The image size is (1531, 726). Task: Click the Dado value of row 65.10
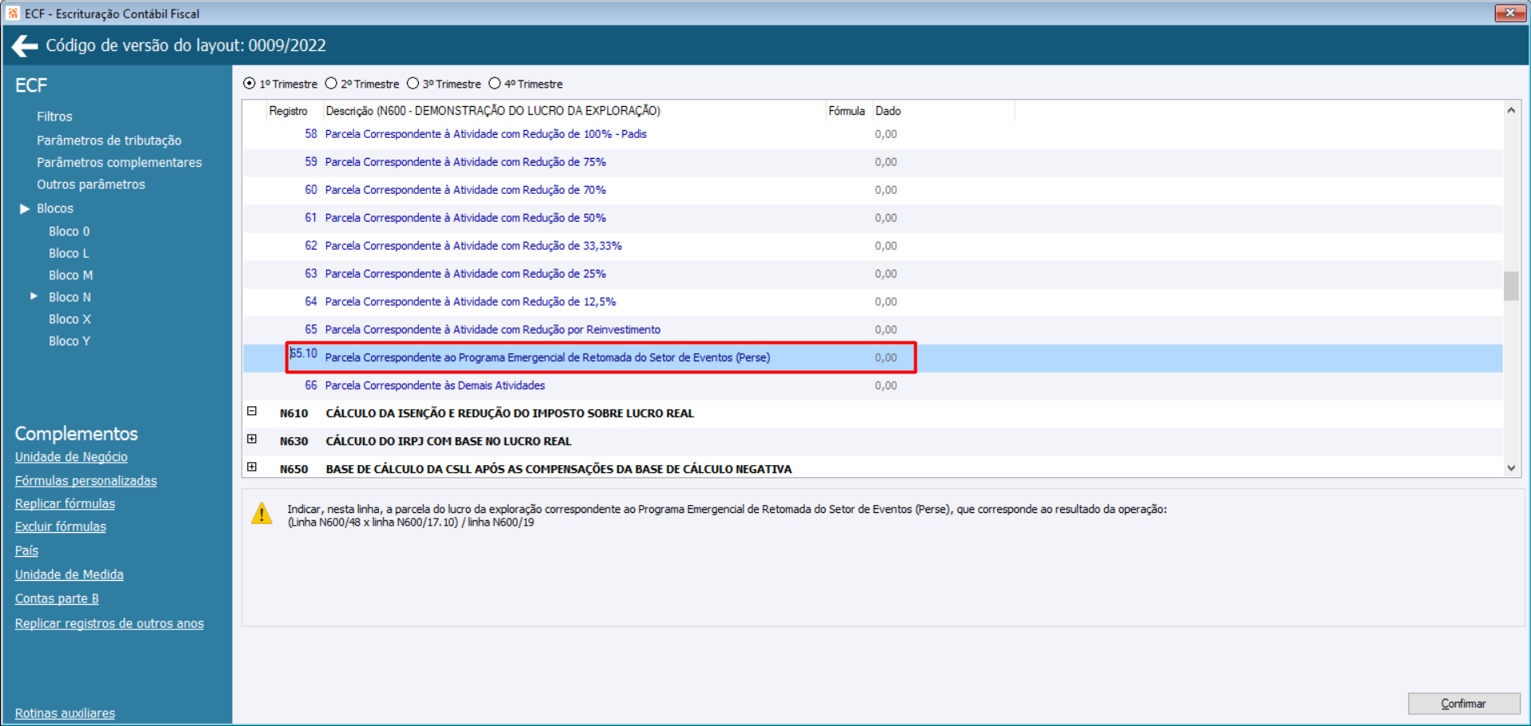[886, 357]
